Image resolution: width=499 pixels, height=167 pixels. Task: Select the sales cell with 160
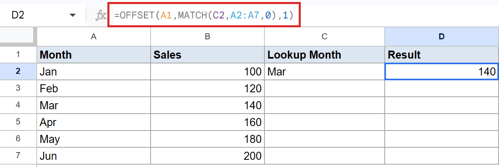(208, 122)
